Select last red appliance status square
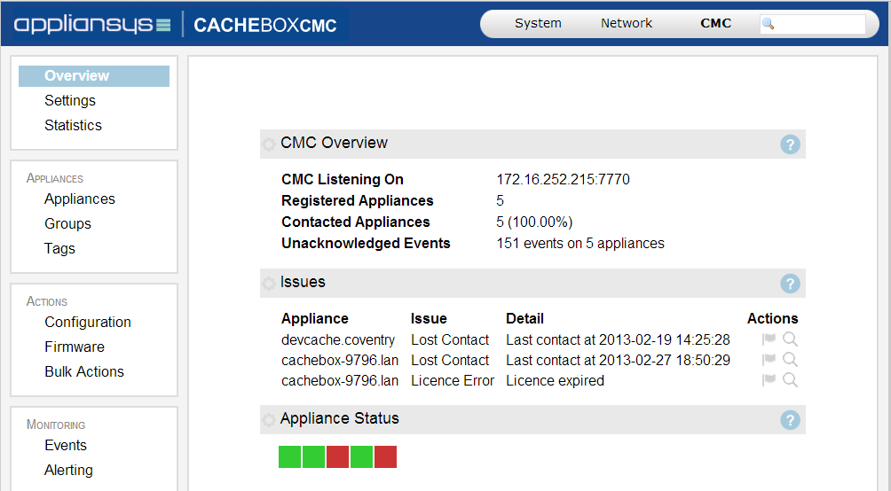 click(x=385, y=457)
